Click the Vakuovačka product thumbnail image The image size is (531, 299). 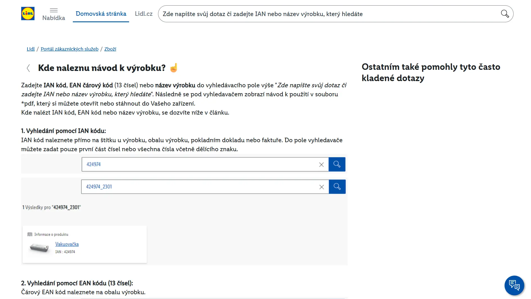[x=39, y=248]
